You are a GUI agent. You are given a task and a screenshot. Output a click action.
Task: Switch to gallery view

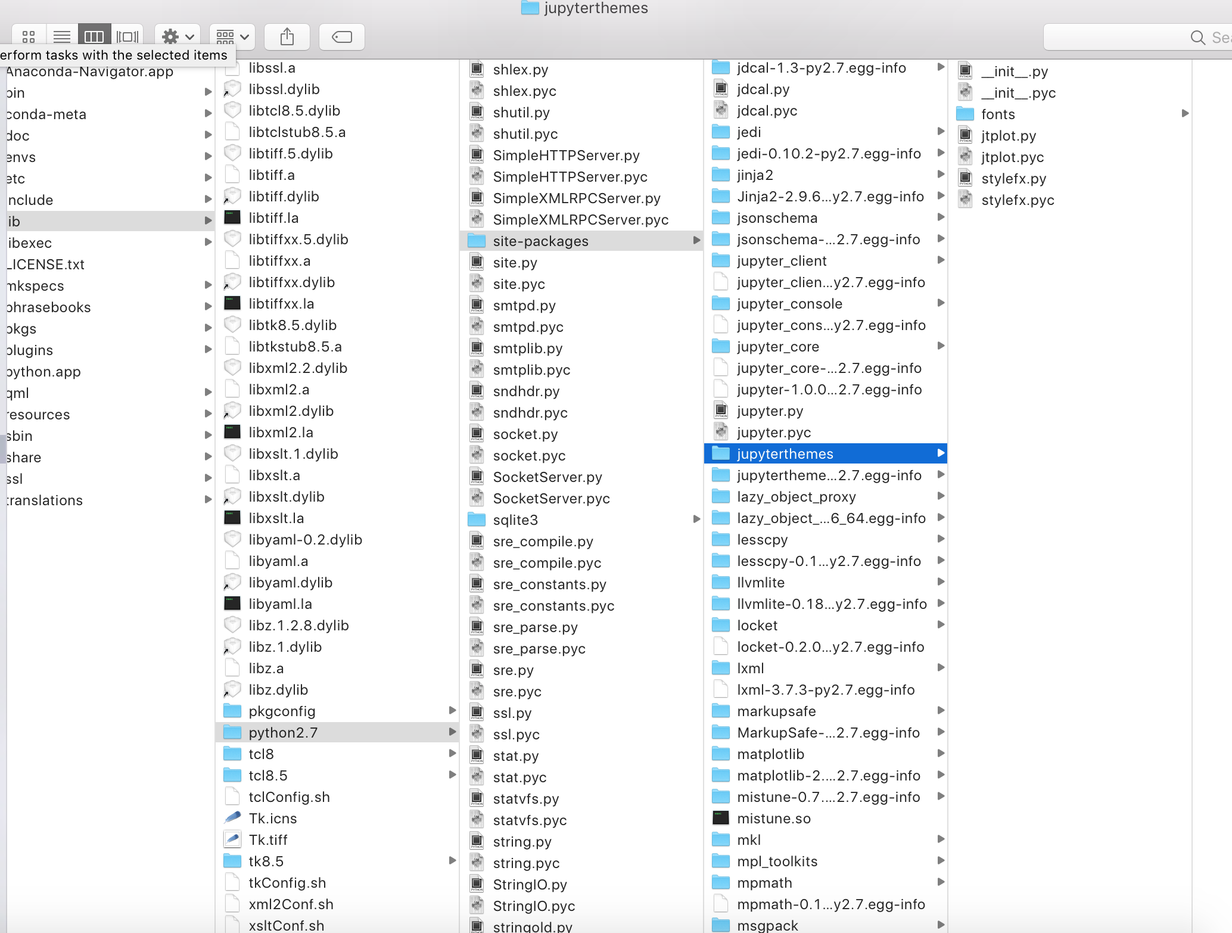(126, 36)
